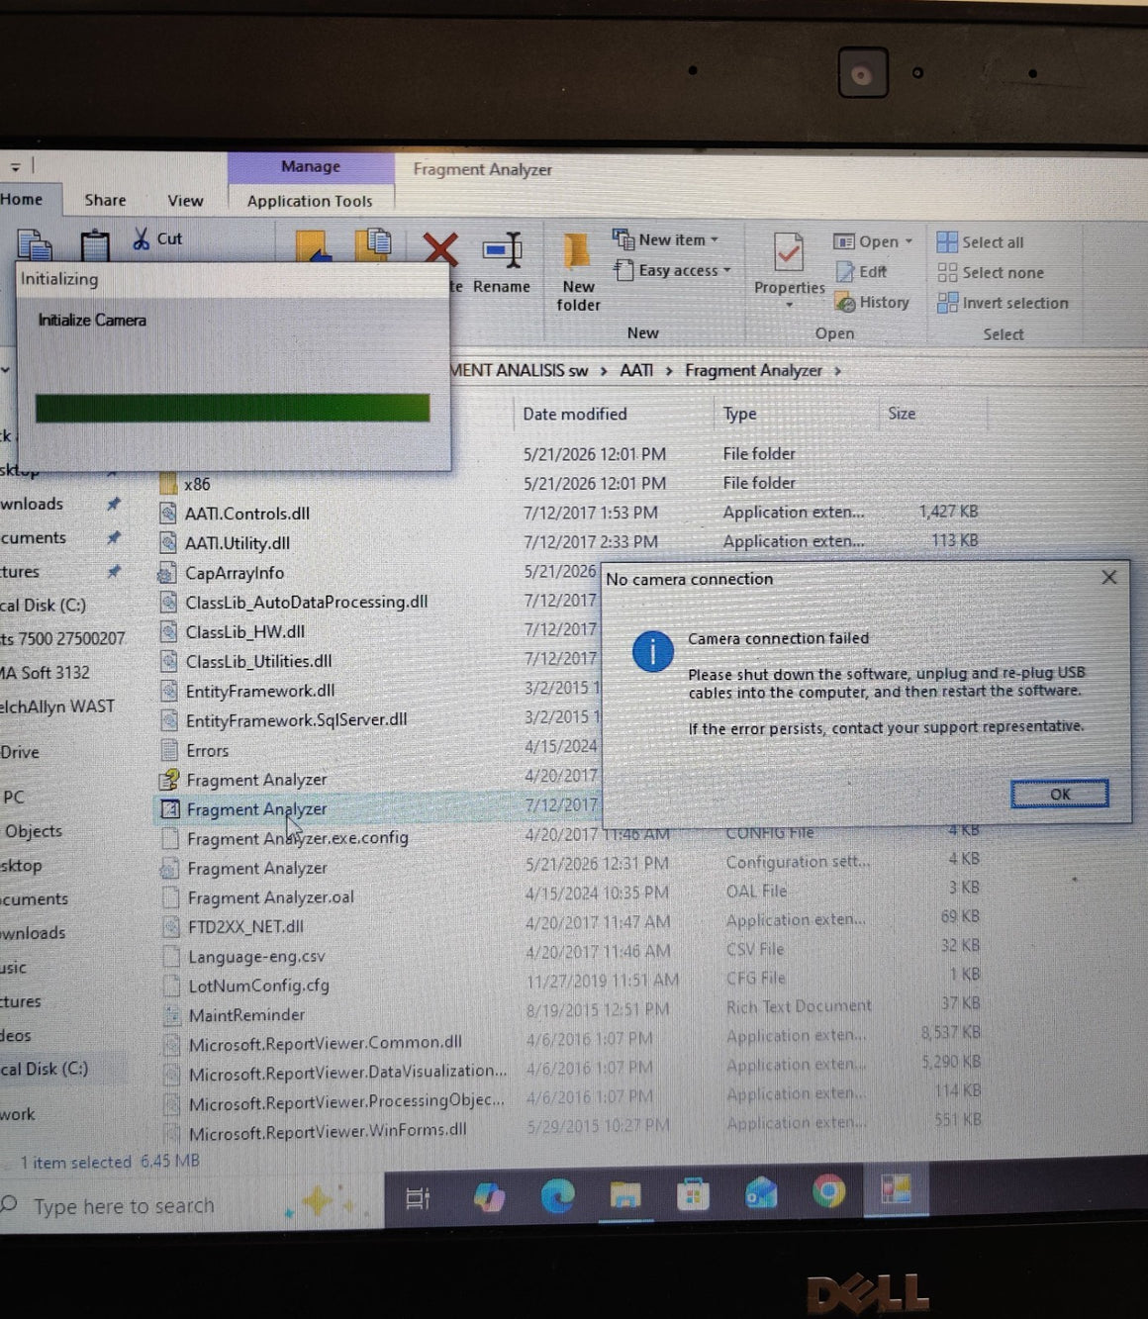Select ClassLib_HW.dll file
The width and height of the screenshot is (1148, 1319).
[244, 631]
